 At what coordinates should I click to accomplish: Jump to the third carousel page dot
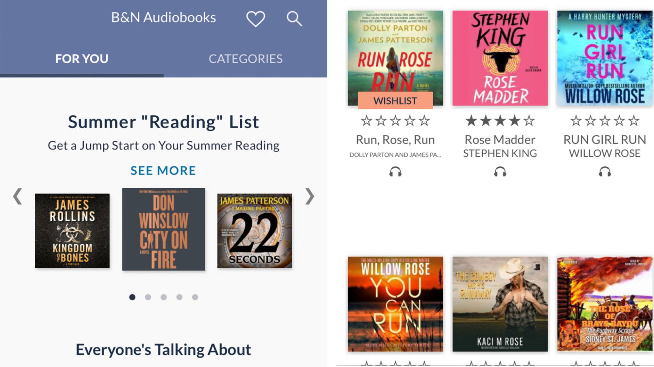[x=163, y=297]
